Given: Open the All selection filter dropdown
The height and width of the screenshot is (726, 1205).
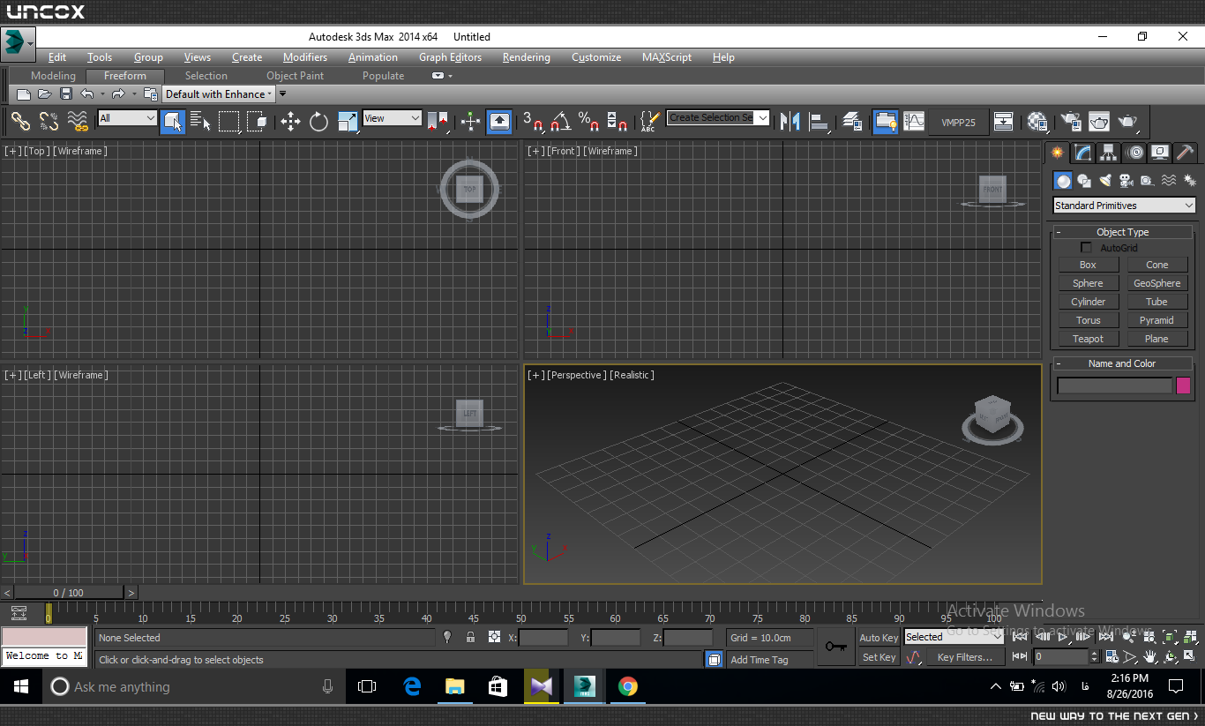Looking at the screenshot, I should [127, 118].
